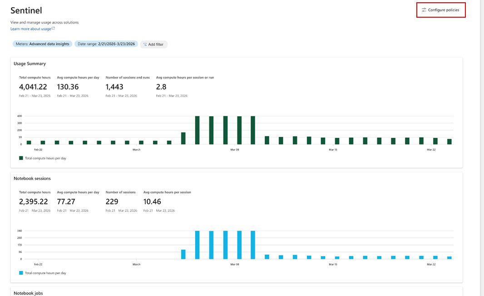
Task: Select the 4,041.22 total compute hours value
Action: click(33, 87)
